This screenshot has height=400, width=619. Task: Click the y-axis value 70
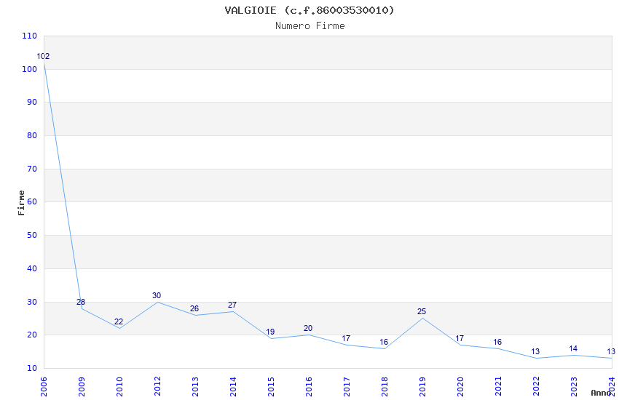pos(31,169)
